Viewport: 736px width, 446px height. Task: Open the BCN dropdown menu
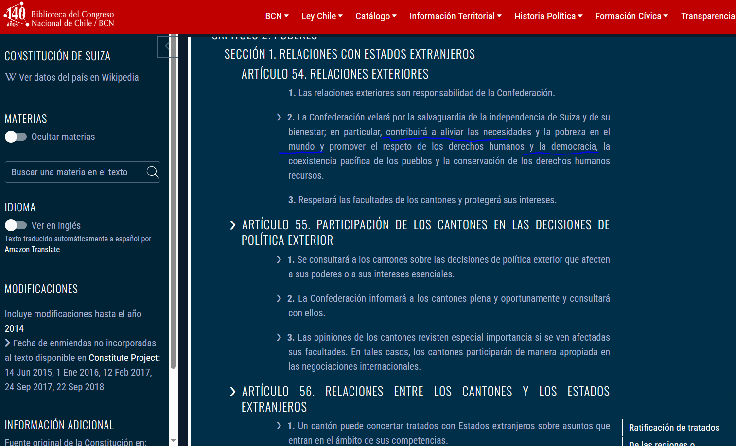point(277,16)
